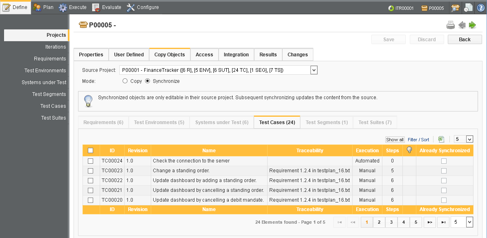The height and width of the screenshot is (238, 487).
Task: Switch to the Properties tab
Action: pos(91,55)
